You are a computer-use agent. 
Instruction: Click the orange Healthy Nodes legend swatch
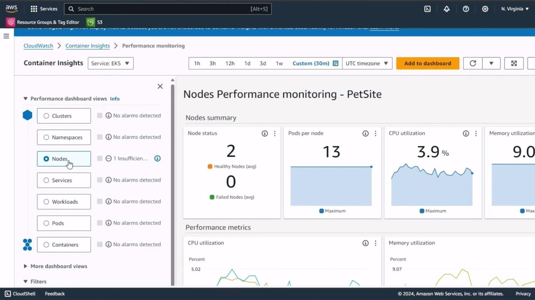(x=210, y=166)
